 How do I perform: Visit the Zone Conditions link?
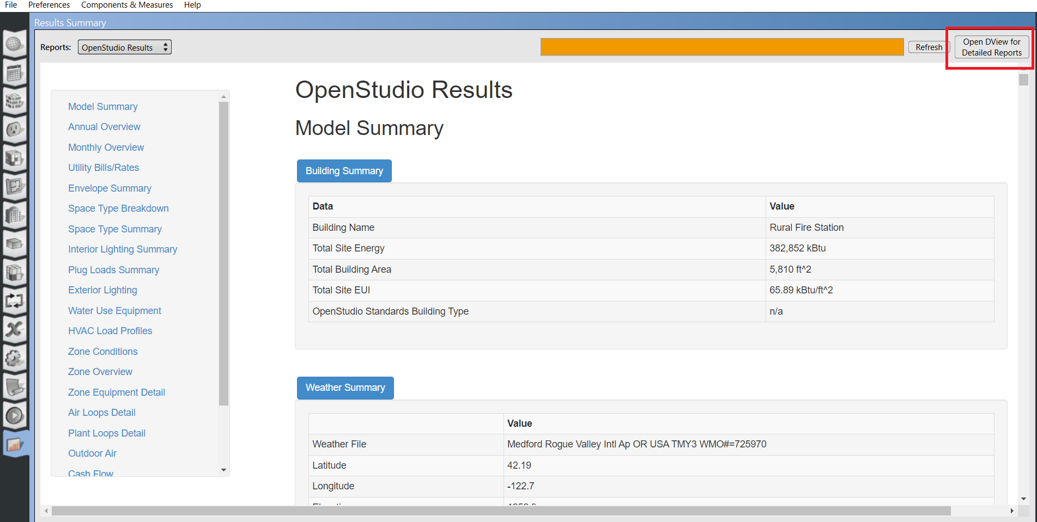103,352
